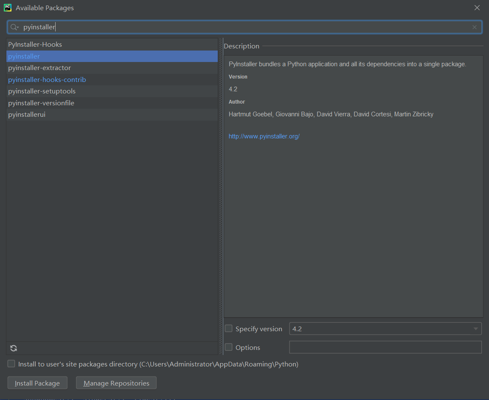Select pyinstaller-hooks-contrib package
The width and height of the screenshot is (489, 400).
[x=112, y=80]
